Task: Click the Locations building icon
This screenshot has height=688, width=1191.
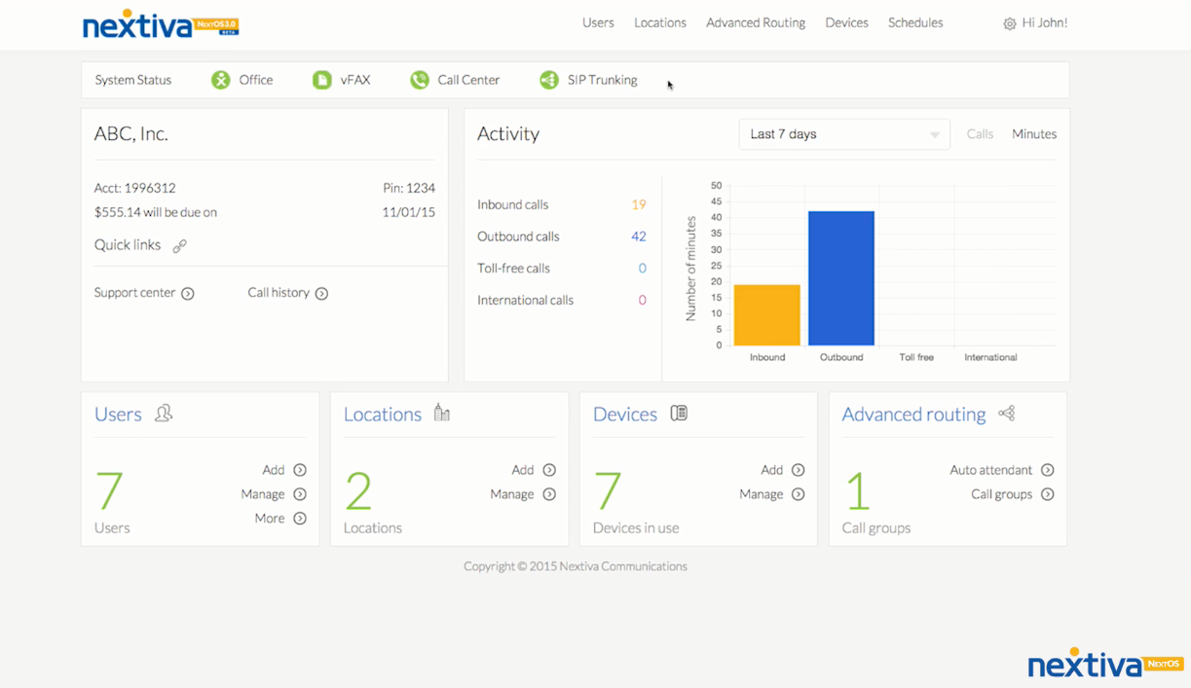Action: point(442,413)
